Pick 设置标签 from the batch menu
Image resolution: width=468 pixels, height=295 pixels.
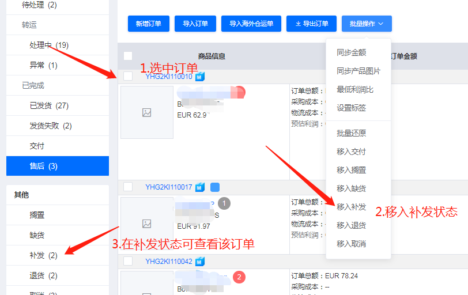(351, 108)
